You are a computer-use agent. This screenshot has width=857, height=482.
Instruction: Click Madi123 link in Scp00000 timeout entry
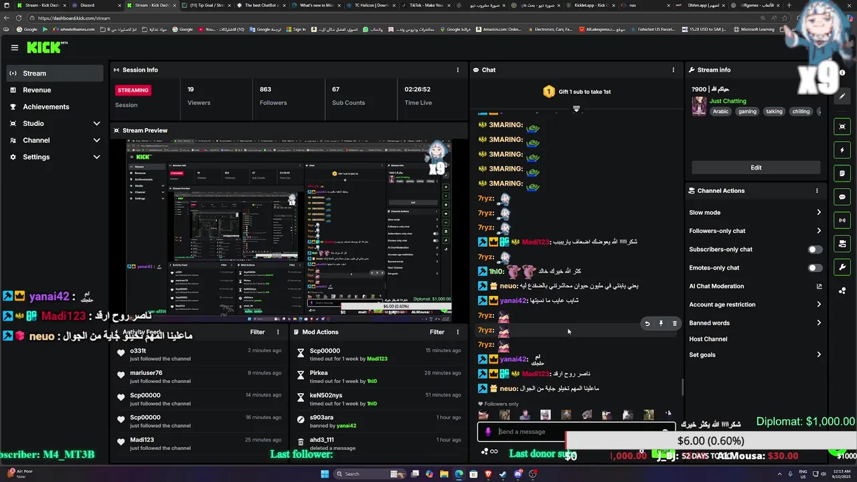[x=377, y=359]
